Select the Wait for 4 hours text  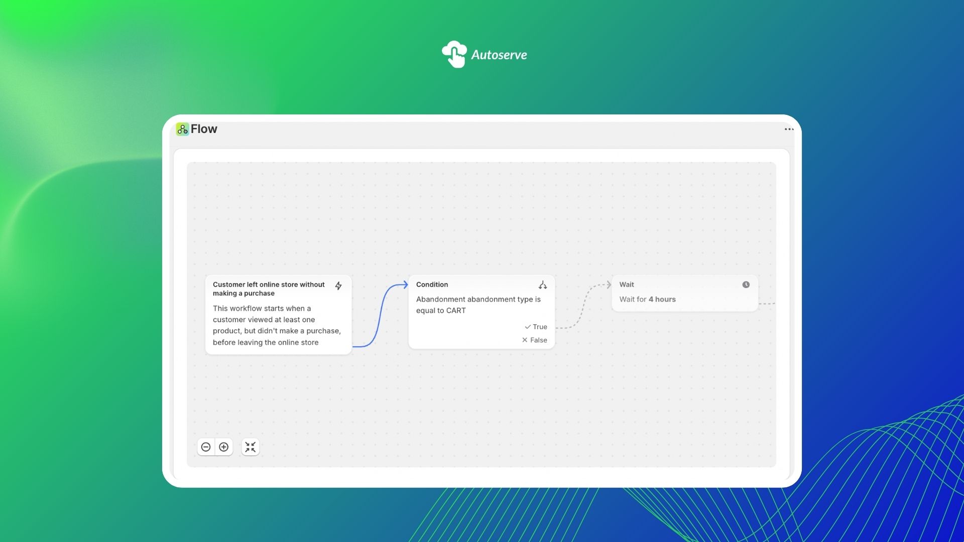click(x=647, y=300)
